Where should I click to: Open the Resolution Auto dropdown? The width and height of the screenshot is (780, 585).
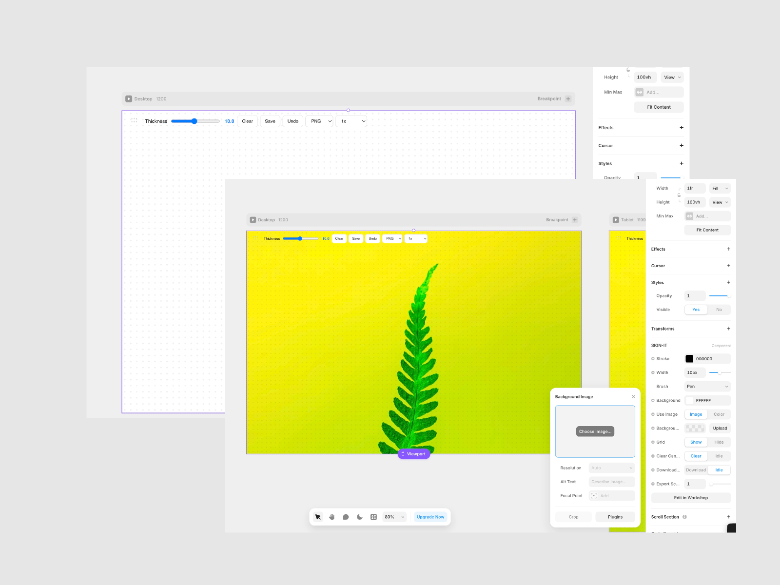click(x=612, y=468)
